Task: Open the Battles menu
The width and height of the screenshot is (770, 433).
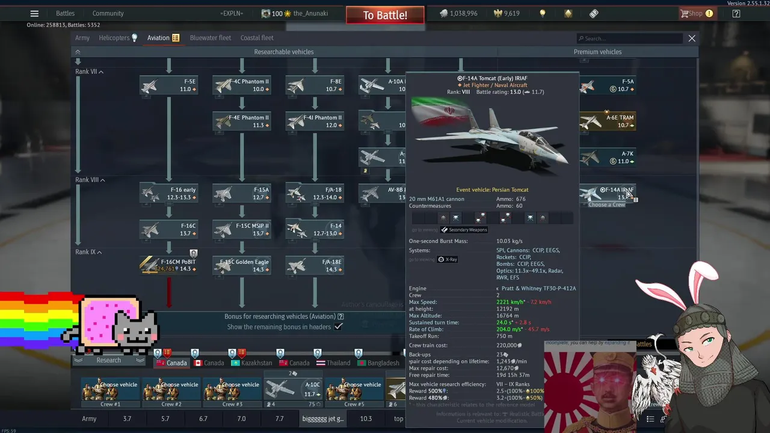Action: (x=65, y=13)
